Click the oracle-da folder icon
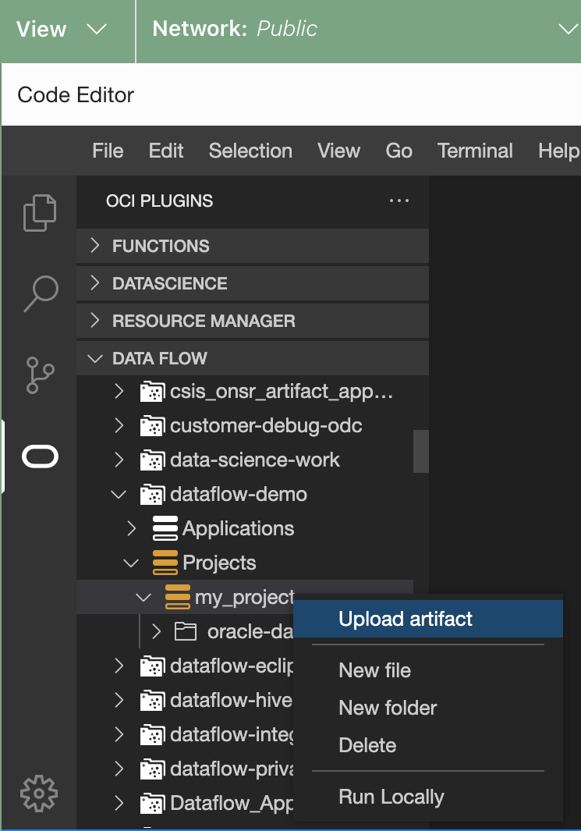The width and height of the screenshot is (581, 831). coord(186,631)
